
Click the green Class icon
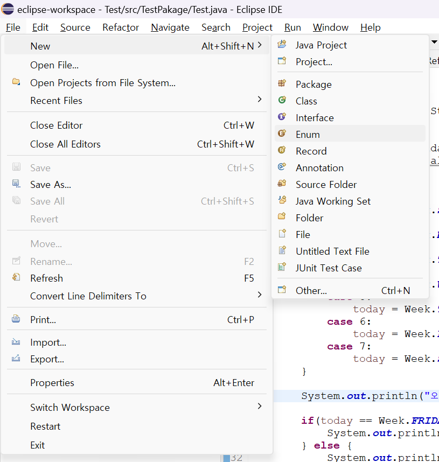pos(282,100)
